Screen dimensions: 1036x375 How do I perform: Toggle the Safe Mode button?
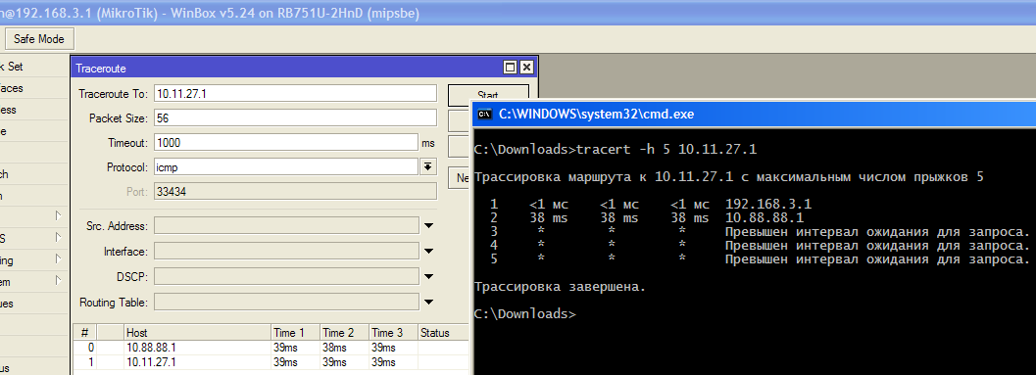[x=39, y=39]
